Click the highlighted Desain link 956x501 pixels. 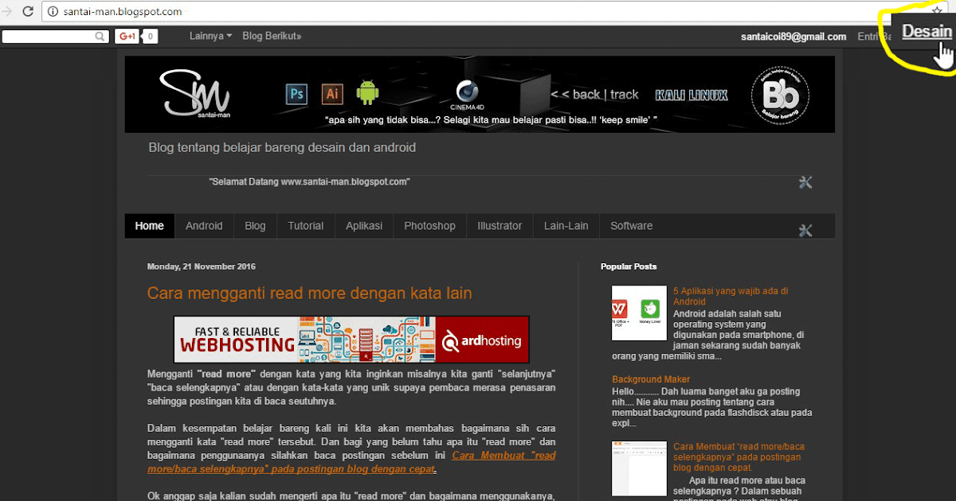(x=927, y=31)
